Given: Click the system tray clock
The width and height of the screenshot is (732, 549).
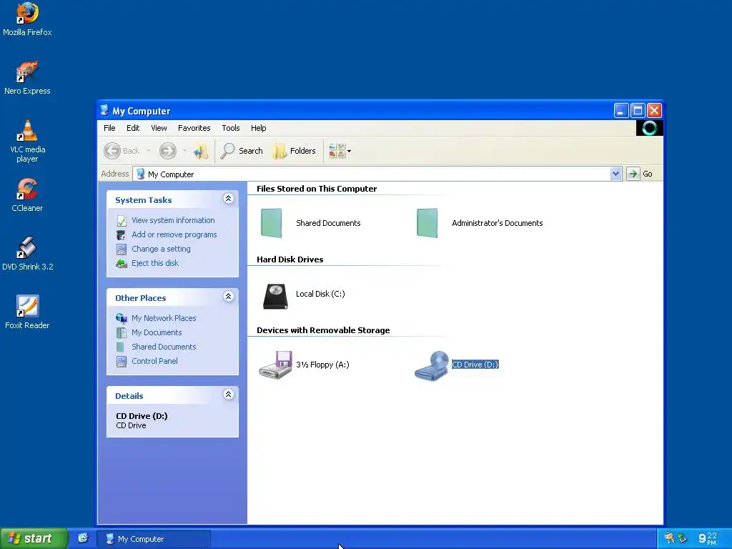Looking at the screenshot, I should (x=707, y=538).
